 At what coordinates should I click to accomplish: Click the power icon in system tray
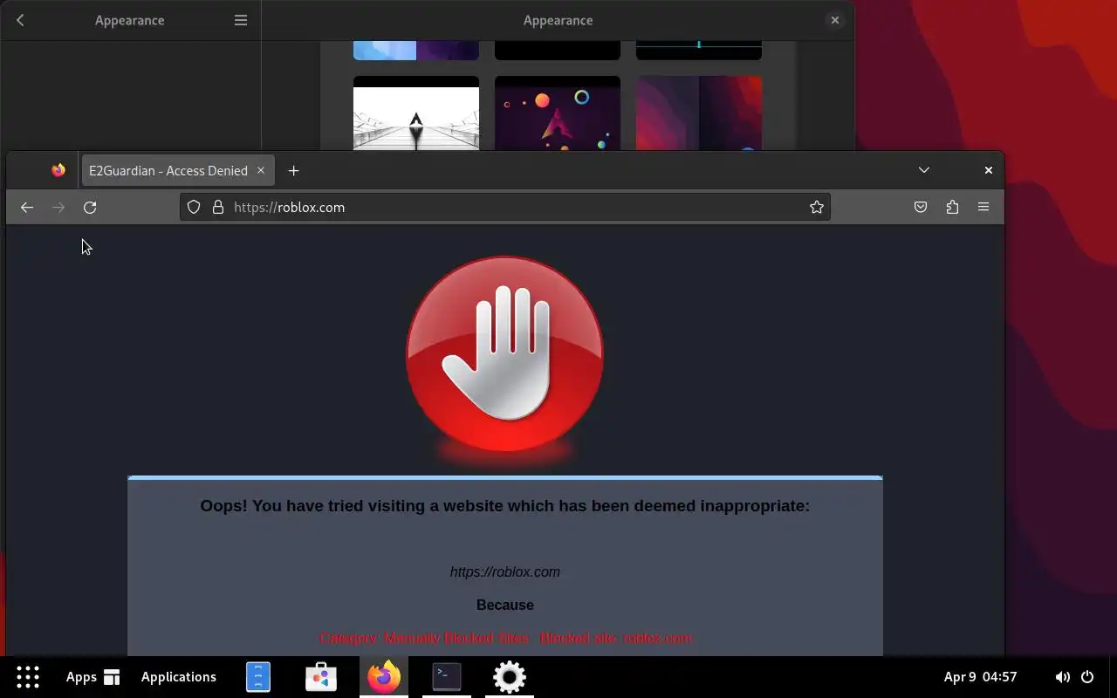(x=1087, y=676)
